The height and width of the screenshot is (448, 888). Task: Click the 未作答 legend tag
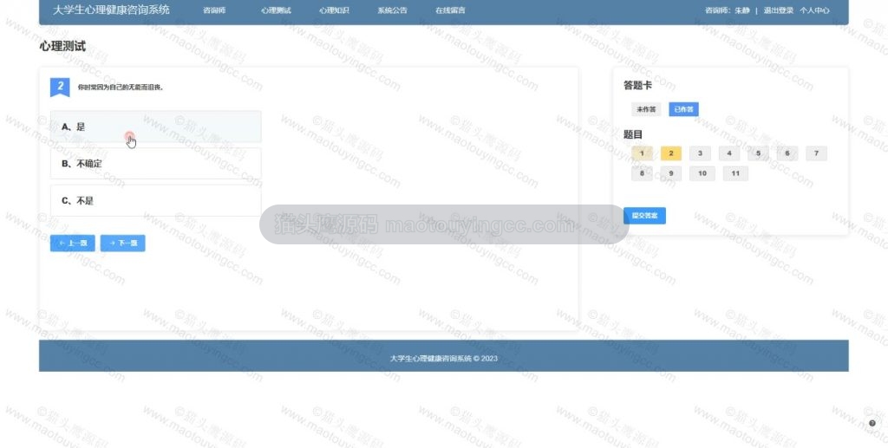click(x=646, y=109)
